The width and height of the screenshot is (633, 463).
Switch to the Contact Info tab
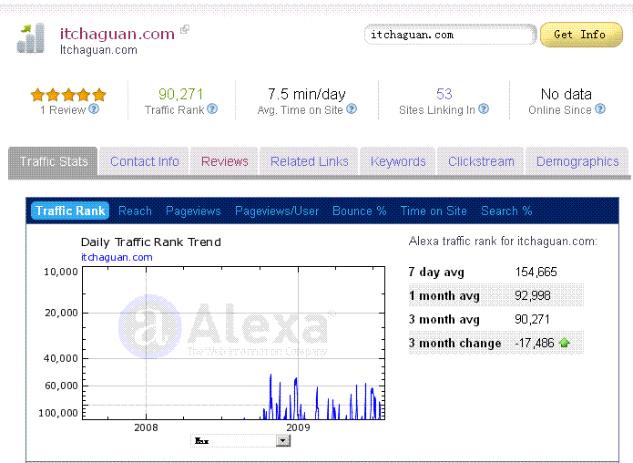145,161
